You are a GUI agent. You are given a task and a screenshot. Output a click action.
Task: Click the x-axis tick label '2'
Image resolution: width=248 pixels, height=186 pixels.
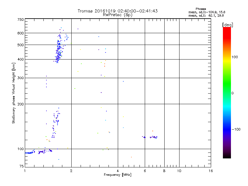point(71,171)
